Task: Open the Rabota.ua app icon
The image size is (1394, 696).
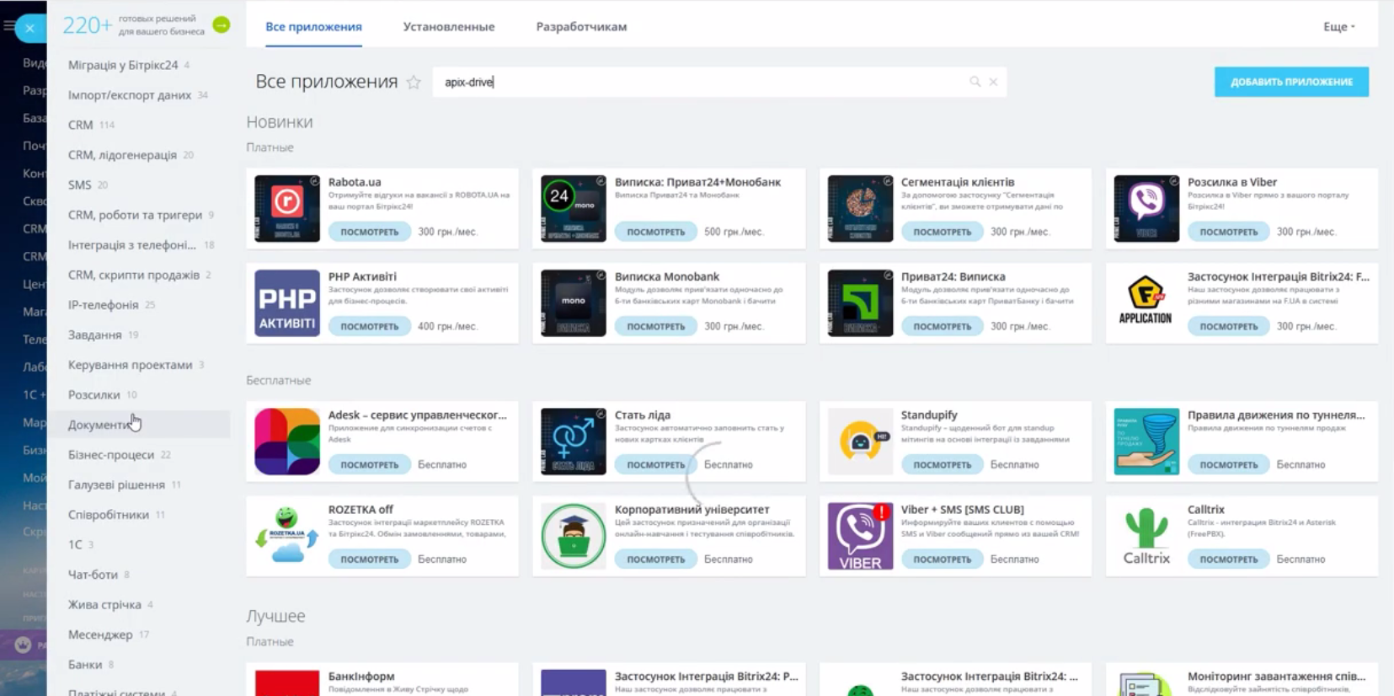Action: 287,208
